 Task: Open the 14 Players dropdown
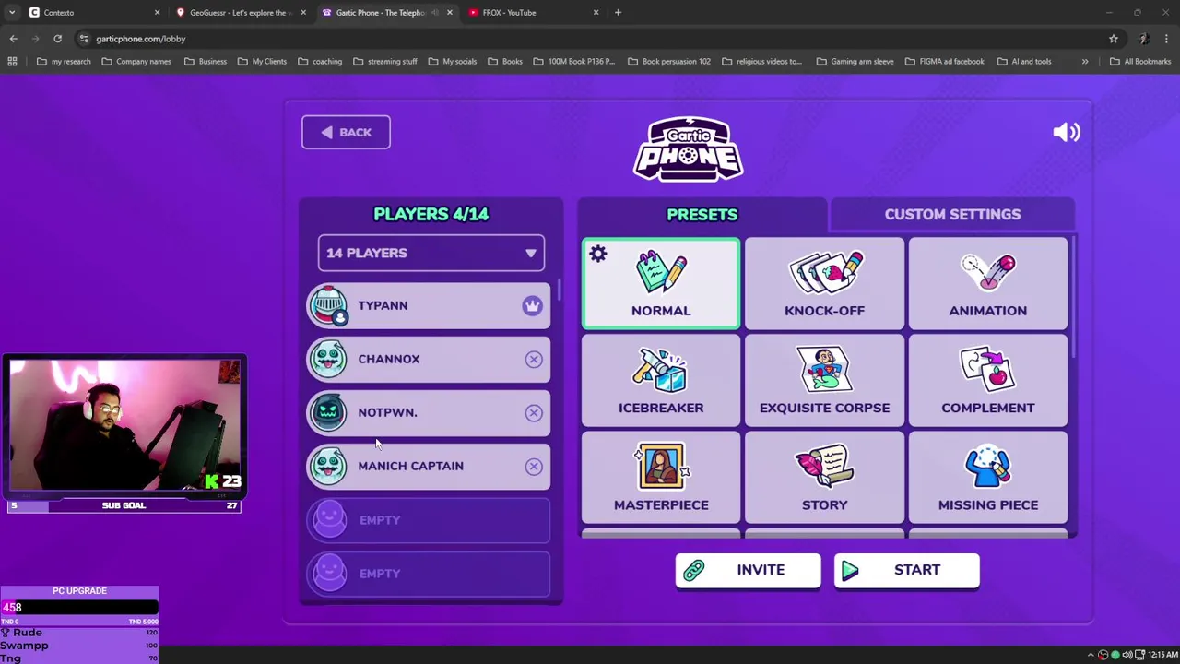click(x=431, y=253)
